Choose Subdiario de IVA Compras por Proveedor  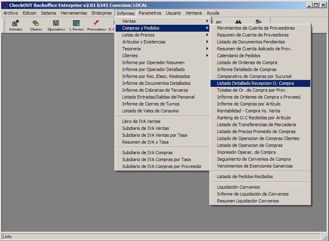point(162,166)
